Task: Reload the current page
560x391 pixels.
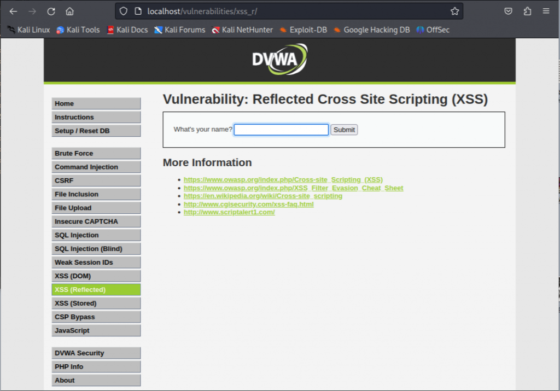Action: [x=51, y=10]
